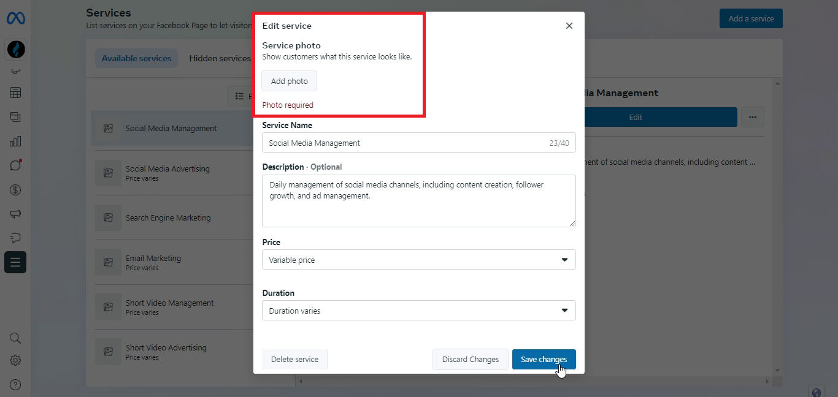
Task: Open the Ads megaphone icon
Action: click(x=15, y=214)
